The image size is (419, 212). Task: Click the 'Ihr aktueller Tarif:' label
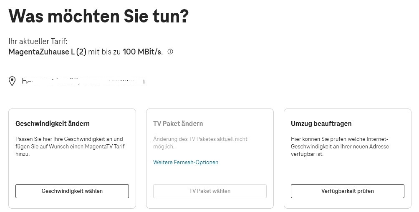[38, 42]
